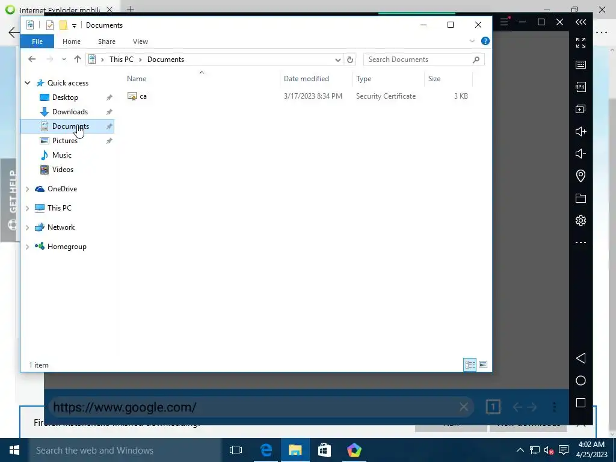Image resolution: width=616 pixels, height=462 pixels.
Task: Click the Search Documents field
Action: click(x=423, y=60)
